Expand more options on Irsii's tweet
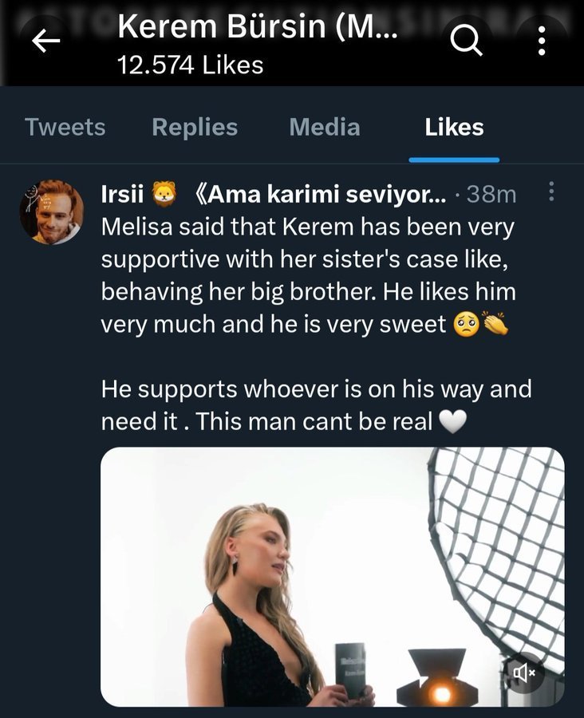Image resolution: width=584 pixels, height=718 pixels. (552, 192)
